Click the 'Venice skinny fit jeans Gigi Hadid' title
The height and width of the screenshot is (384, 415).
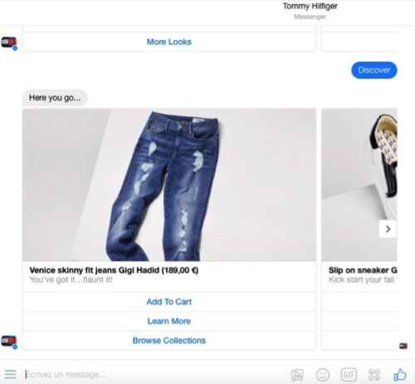pos(114,270)
